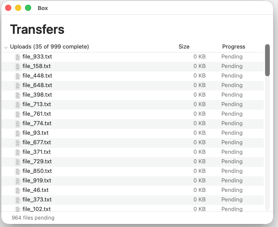Image resolution: width=278 pixels, height=227 pixels.
Task: Click the Size column header
Action: tap(184, 46)
